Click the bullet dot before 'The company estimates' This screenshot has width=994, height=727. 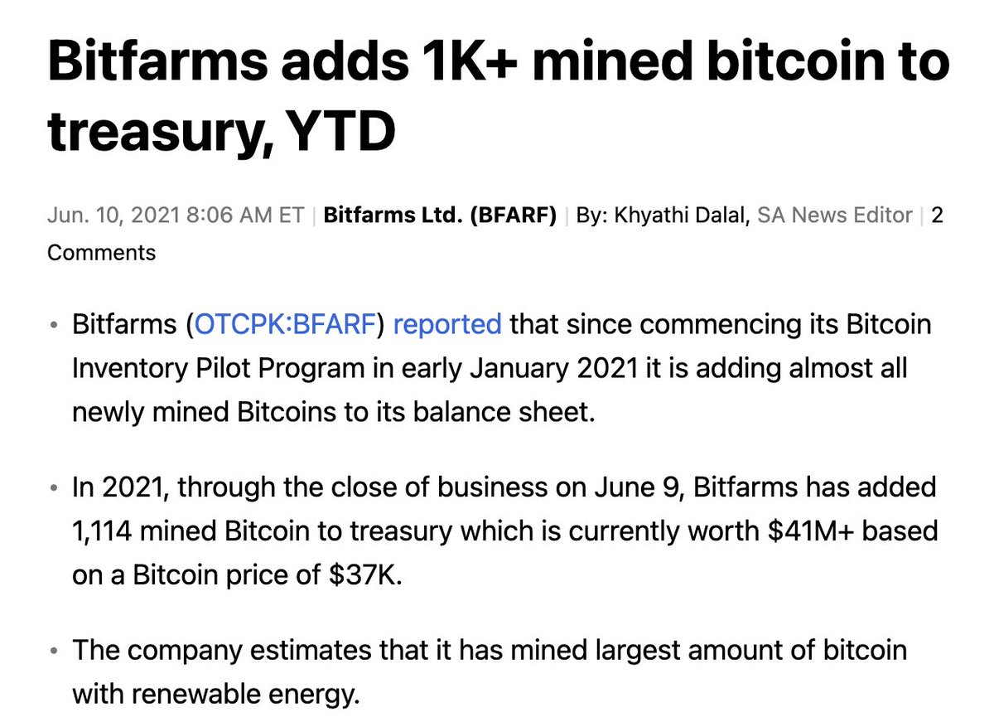(55, 650)
